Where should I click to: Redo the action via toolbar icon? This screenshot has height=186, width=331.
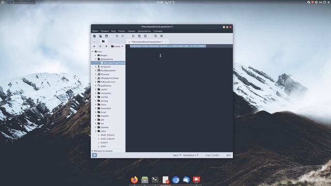point(123,36)
